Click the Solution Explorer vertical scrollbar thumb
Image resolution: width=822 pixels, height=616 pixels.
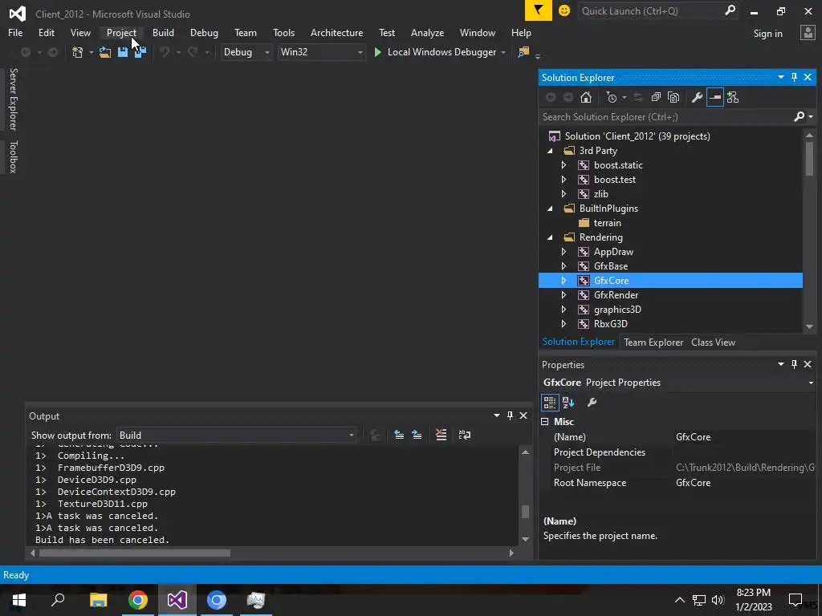[x=809, y=158]
